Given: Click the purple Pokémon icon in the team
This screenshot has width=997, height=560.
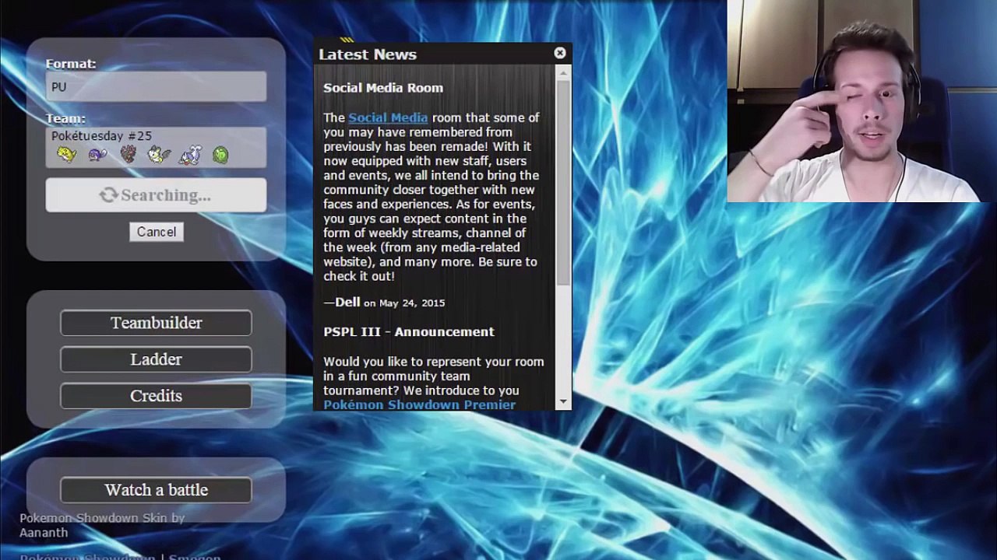Looking at the screenshot, I should 97,155.
